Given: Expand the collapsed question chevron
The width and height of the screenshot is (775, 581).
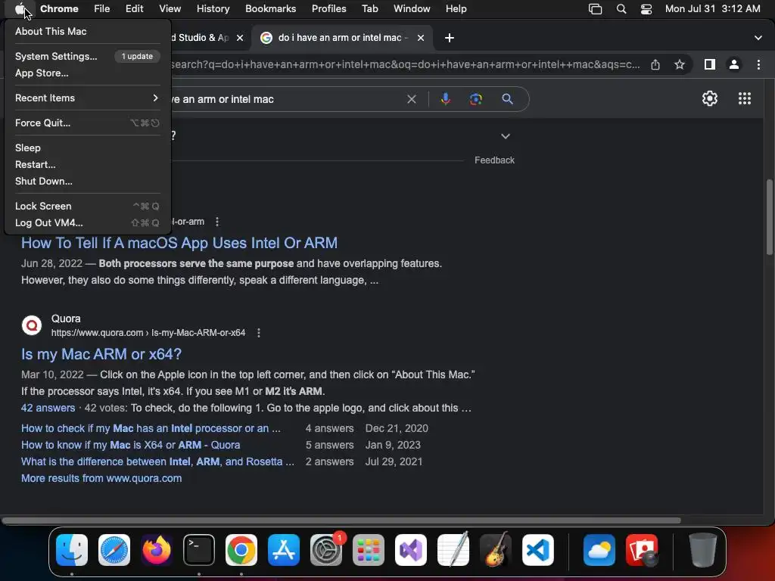Looking at the screenshot, I should click(x=505, y=136).
